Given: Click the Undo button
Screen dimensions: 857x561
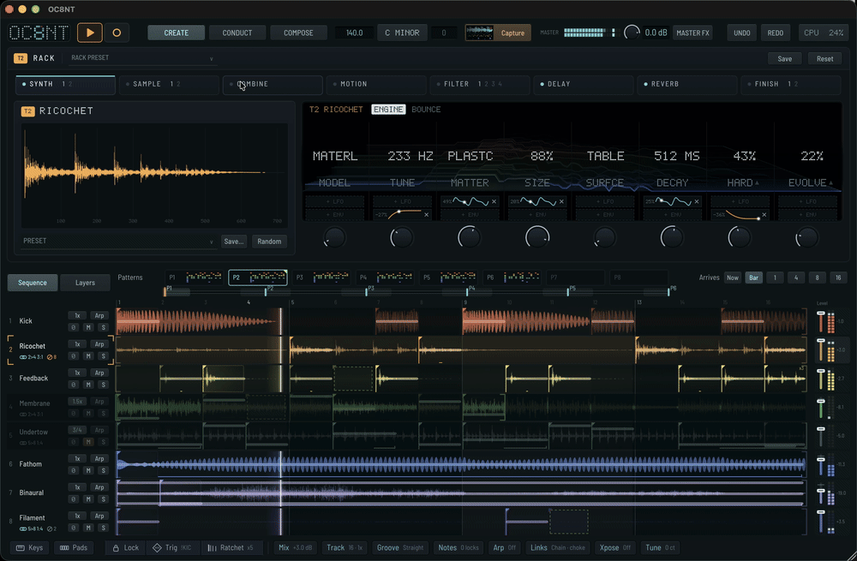Looking at the screenshot, I should pos(741,33).
